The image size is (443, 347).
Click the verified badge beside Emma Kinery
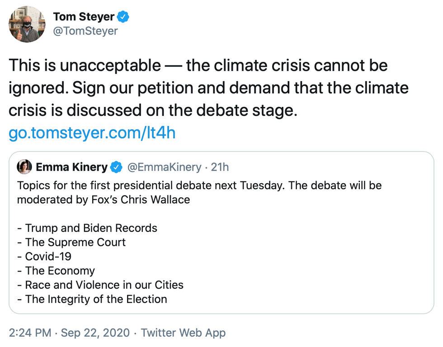point(117,167)
